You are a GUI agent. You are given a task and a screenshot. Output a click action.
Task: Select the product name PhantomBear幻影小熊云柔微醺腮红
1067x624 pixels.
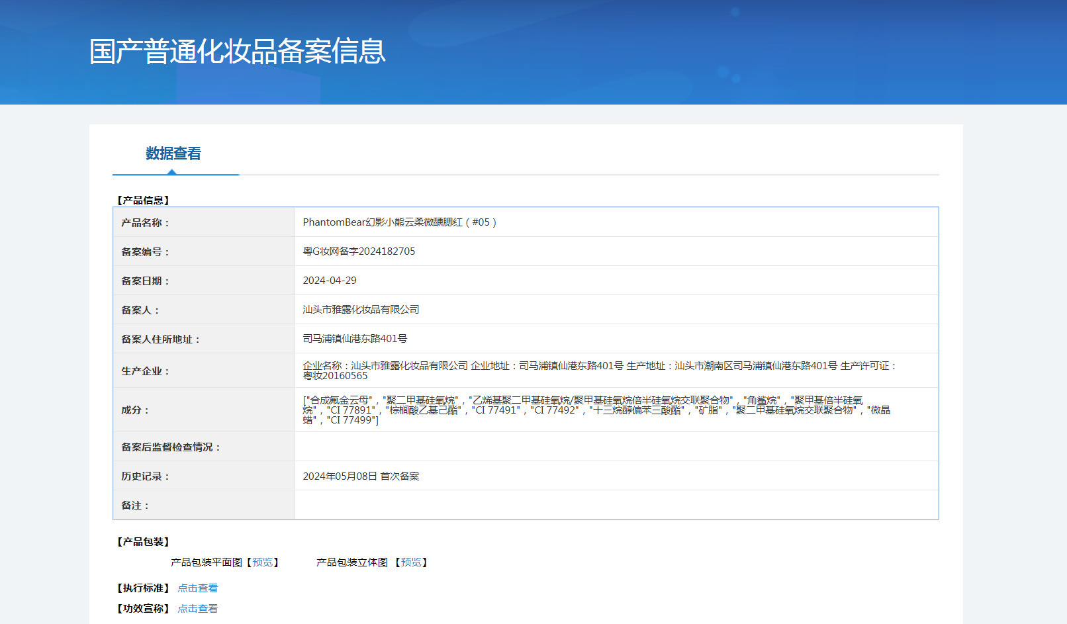[x=400, y=222]
